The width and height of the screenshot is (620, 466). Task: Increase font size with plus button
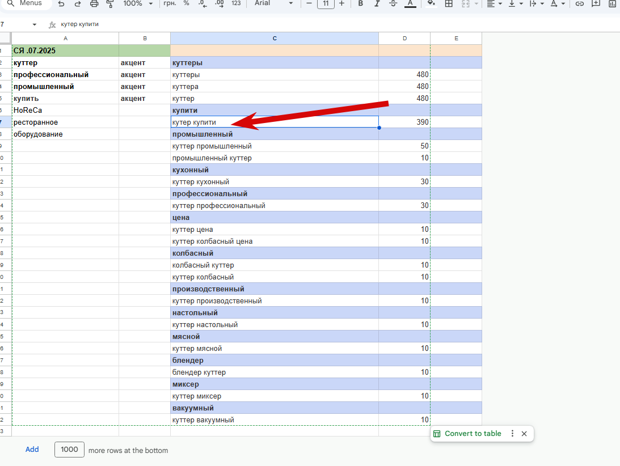(342, 3)
